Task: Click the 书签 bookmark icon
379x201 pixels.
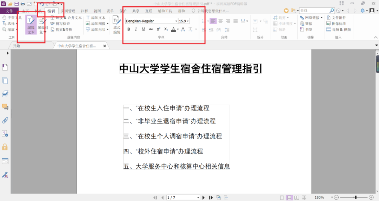Action: pyautogui.click(x=302, y=29)
